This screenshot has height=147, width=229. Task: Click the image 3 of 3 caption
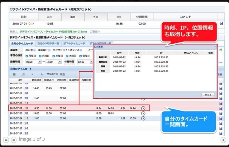(32, 139)
